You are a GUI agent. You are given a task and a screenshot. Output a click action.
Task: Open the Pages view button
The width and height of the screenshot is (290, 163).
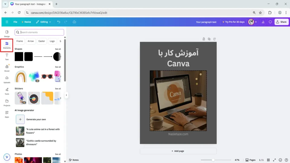[250, 160]
